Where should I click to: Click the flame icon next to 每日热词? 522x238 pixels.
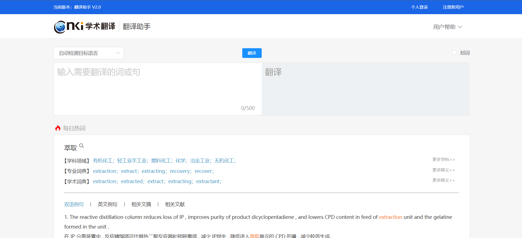click(x=58, y=128)
